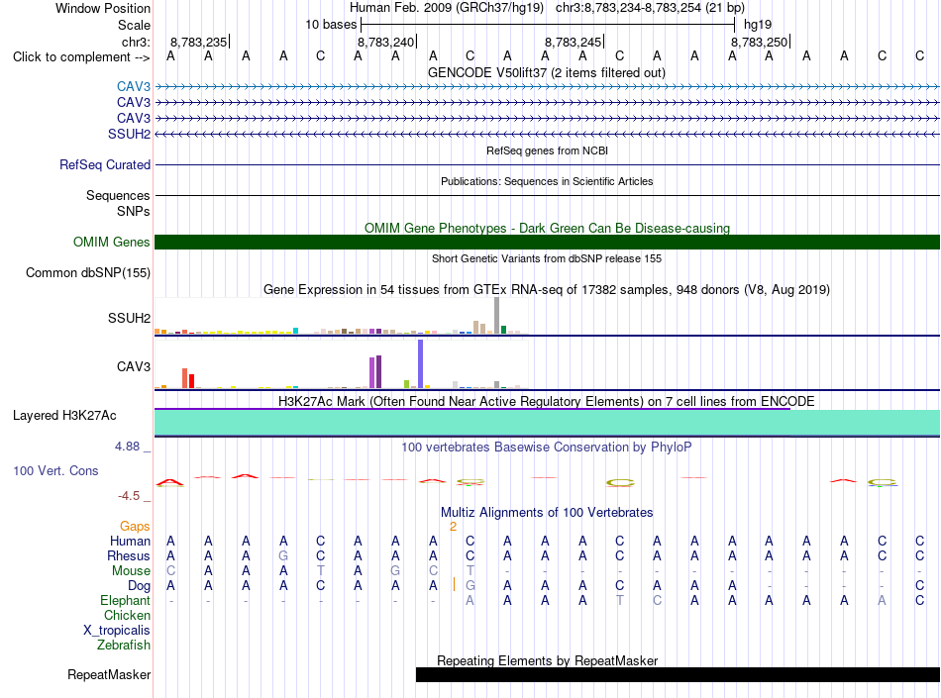Image resolution: width=941 pixels, height=698 pixels.
Task: Click the RepeatMasker track label
Action: coord(109,674)
